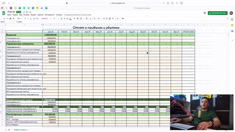Collapse the toolbar with the up chevron
Viewport: 235px width, 132px height.
tap(227, 19)
